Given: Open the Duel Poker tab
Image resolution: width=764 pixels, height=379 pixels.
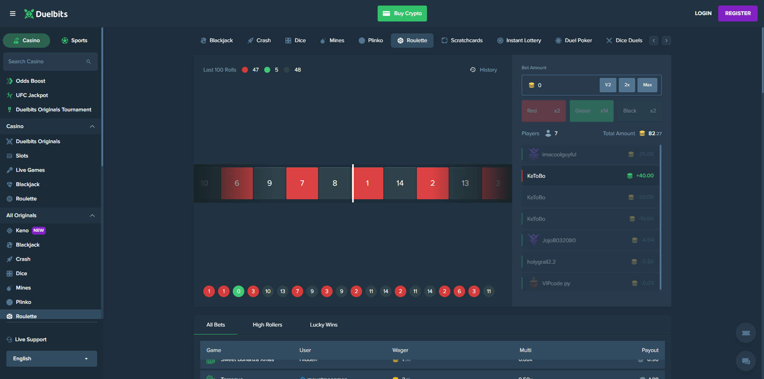Looking at the screenshot, I should 574,41.
